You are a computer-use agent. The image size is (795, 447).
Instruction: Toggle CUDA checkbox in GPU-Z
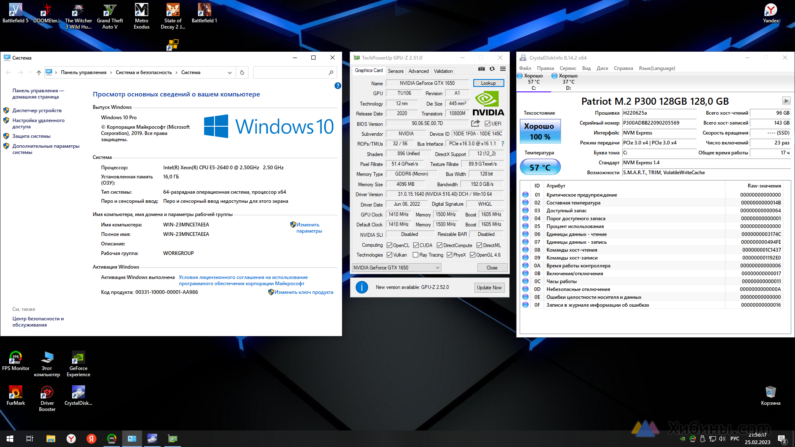(x=416, y=245)
